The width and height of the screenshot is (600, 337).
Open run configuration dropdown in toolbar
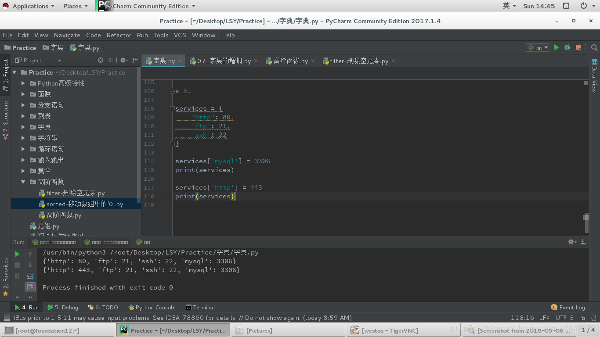point(538,47)
